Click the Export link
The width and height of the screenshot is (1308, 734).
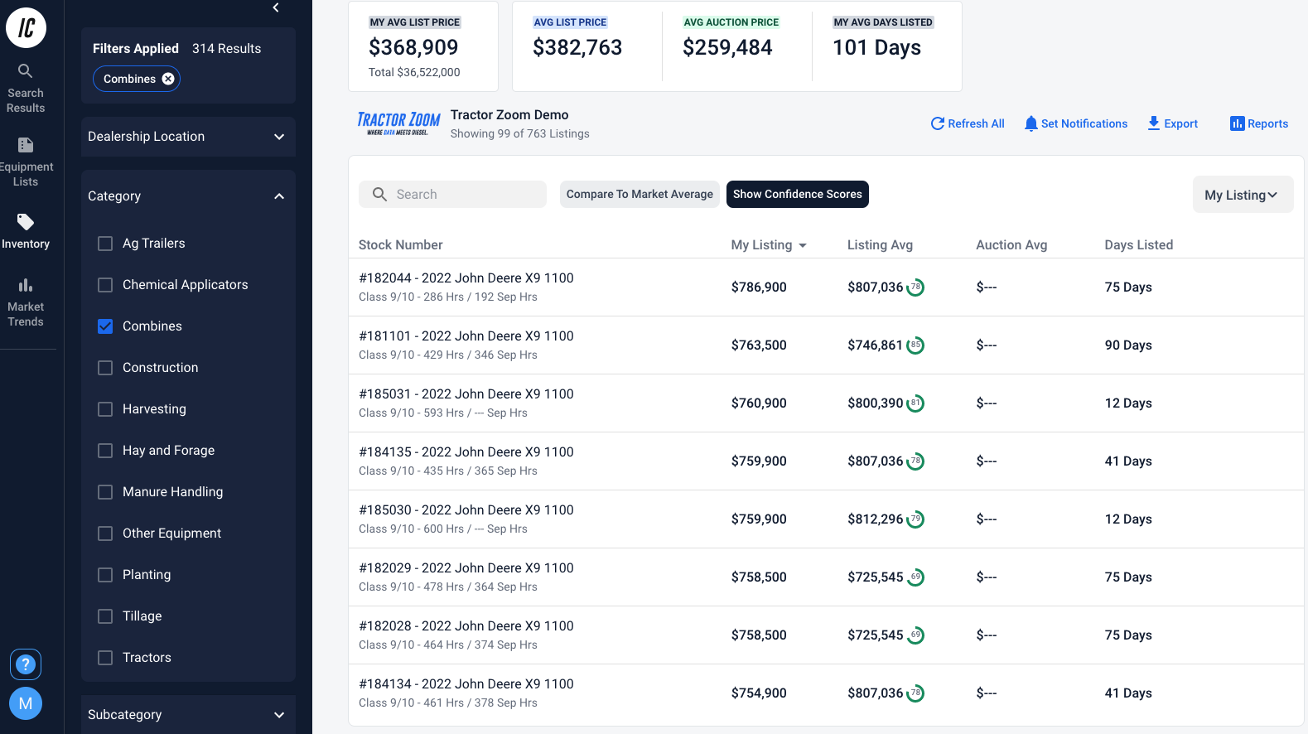pyautogui.click(x=1172, y=123)
